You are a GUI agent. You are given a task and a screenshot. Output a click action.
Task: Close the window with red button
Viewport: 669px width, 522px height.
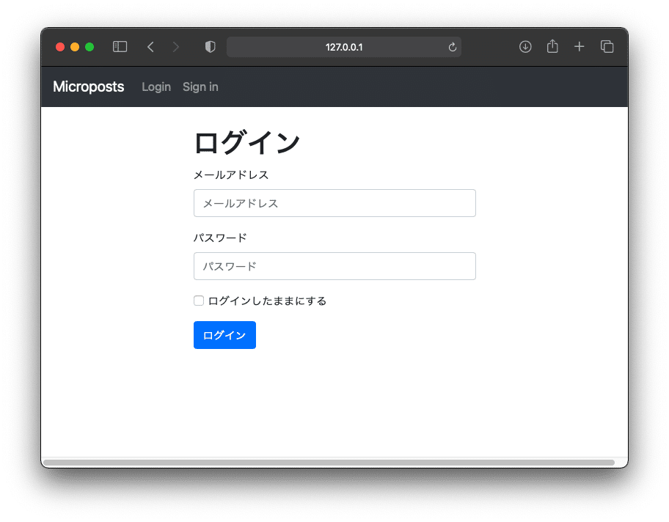coord(60,47)
